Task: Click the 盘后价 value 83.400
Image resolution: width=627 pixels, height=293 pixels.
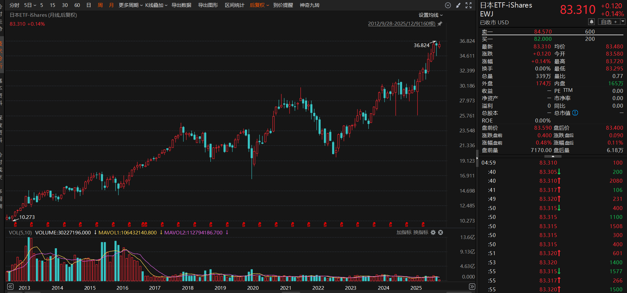Action: click(x=614, y=128)
